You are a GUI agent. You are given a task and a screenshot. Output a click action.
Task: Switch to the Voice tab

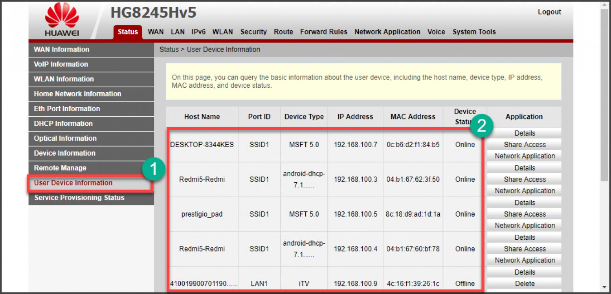click(436, 32)
